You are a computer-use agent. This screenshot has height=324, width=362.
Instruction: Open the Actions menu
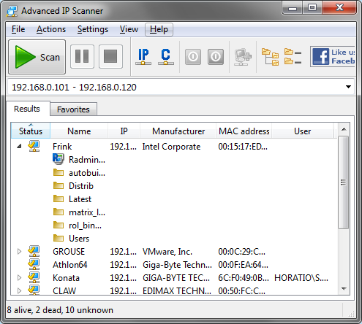tap(51, 29)
